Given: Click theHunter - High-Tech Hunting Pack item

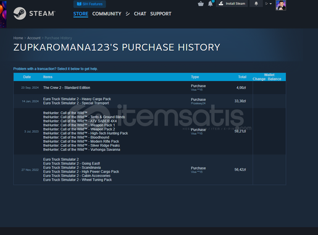Looking at the screenshot, I should [x=85, y=134].
